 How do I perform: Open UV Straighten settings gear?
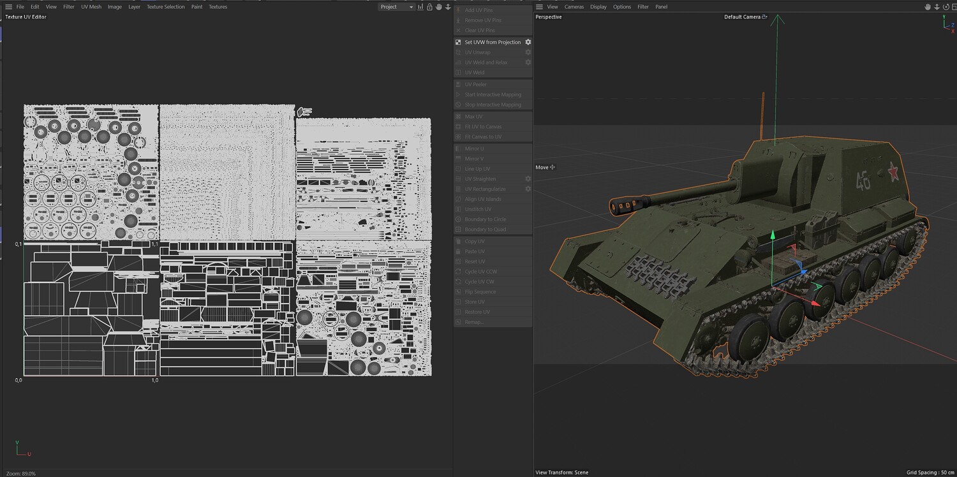click(x=528, y=179)
